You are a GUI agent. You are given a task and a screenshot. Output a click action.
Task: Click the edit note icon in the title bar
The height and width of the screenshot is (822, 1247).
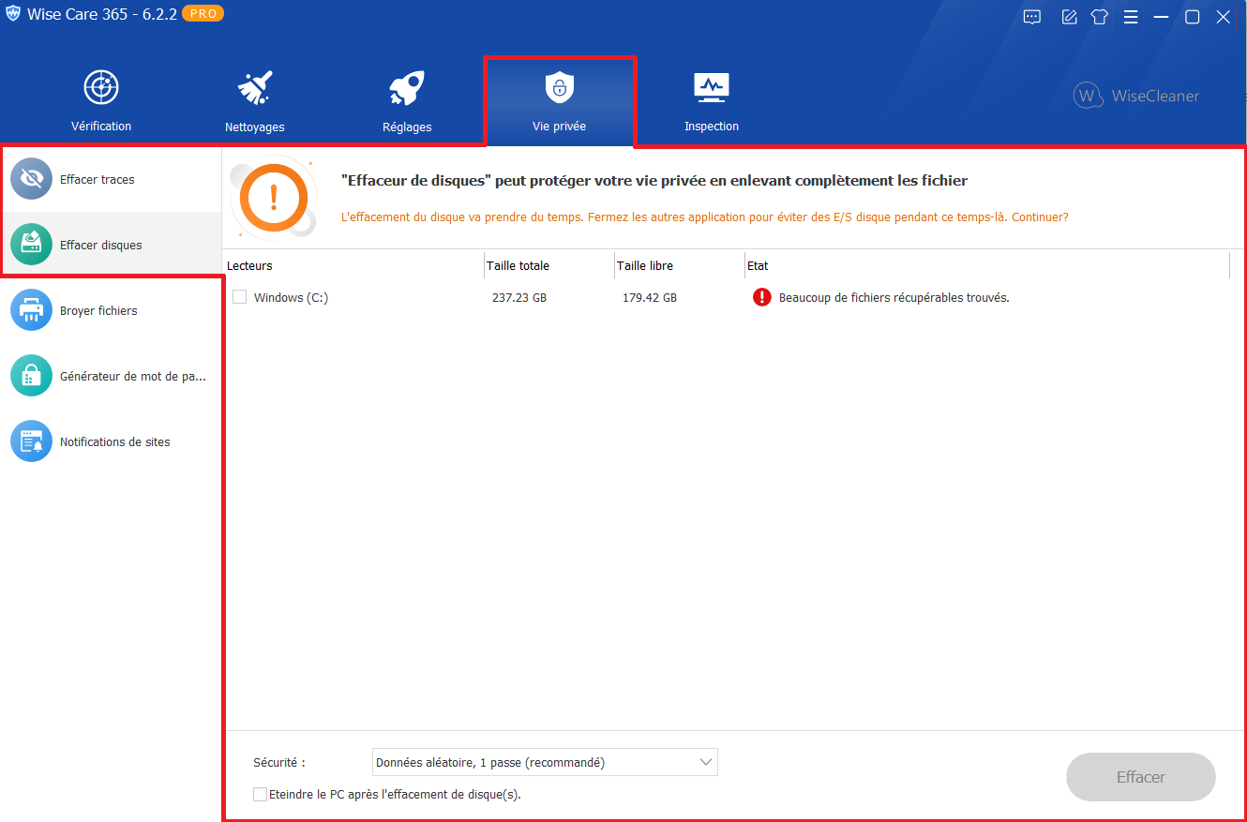coord(1069,17)
